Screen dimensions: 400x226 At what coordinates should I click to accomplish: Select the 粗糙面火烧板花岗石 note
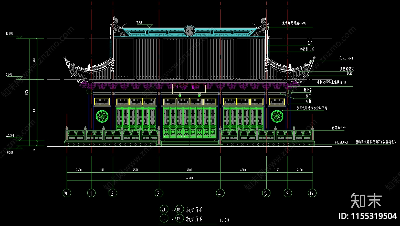click(x=375, y=142)
